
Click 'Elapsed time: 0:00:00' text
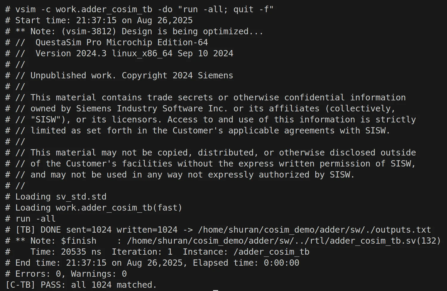pos(246,263)
